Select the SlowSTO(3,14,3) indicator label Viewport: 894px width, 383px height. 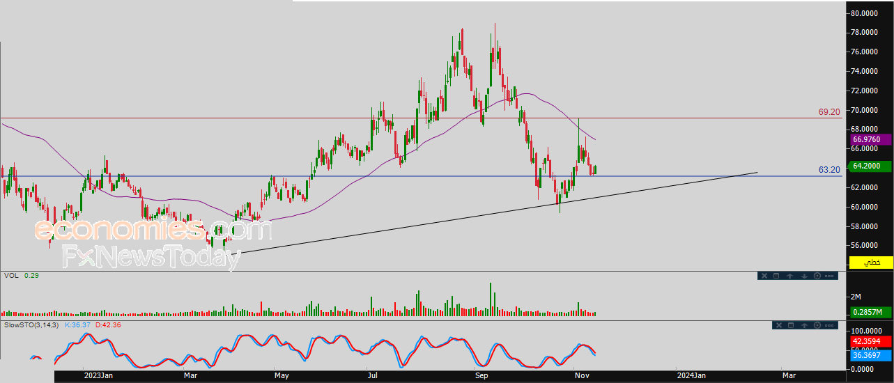tap(32, 325)
